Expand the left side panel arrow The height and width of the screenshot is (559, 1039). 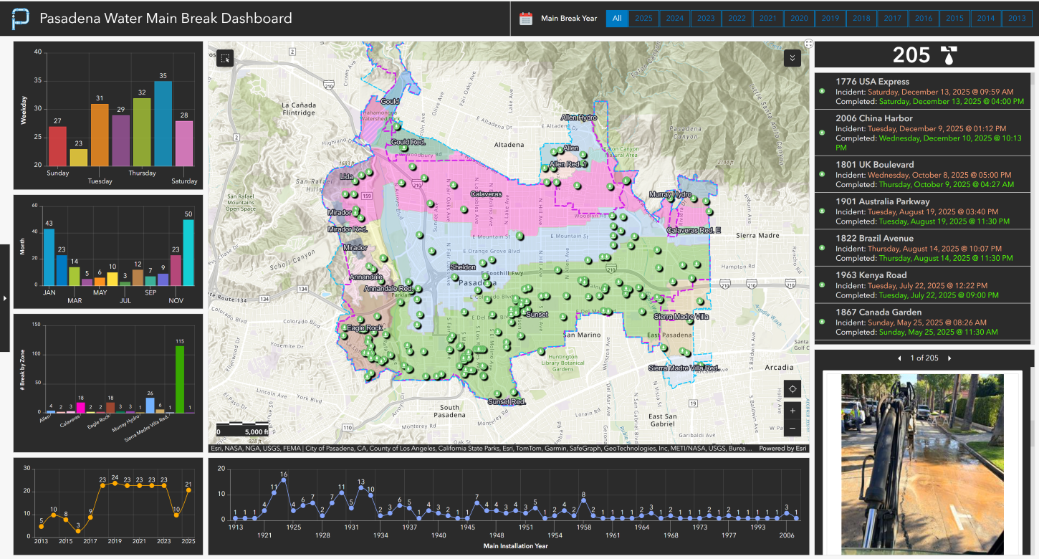[x=4, y=297]
